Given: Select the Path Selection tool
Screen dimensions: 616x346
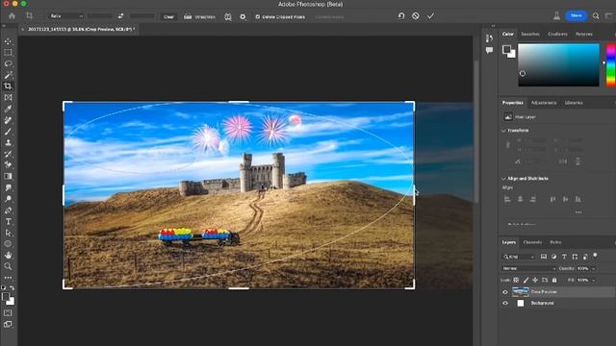Looking at the screenshot, I should click(8, 233).
